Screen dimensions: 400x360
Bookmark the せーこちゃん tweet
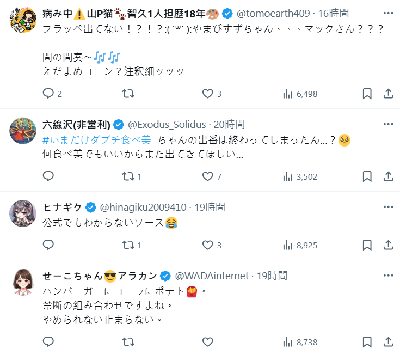367,342
